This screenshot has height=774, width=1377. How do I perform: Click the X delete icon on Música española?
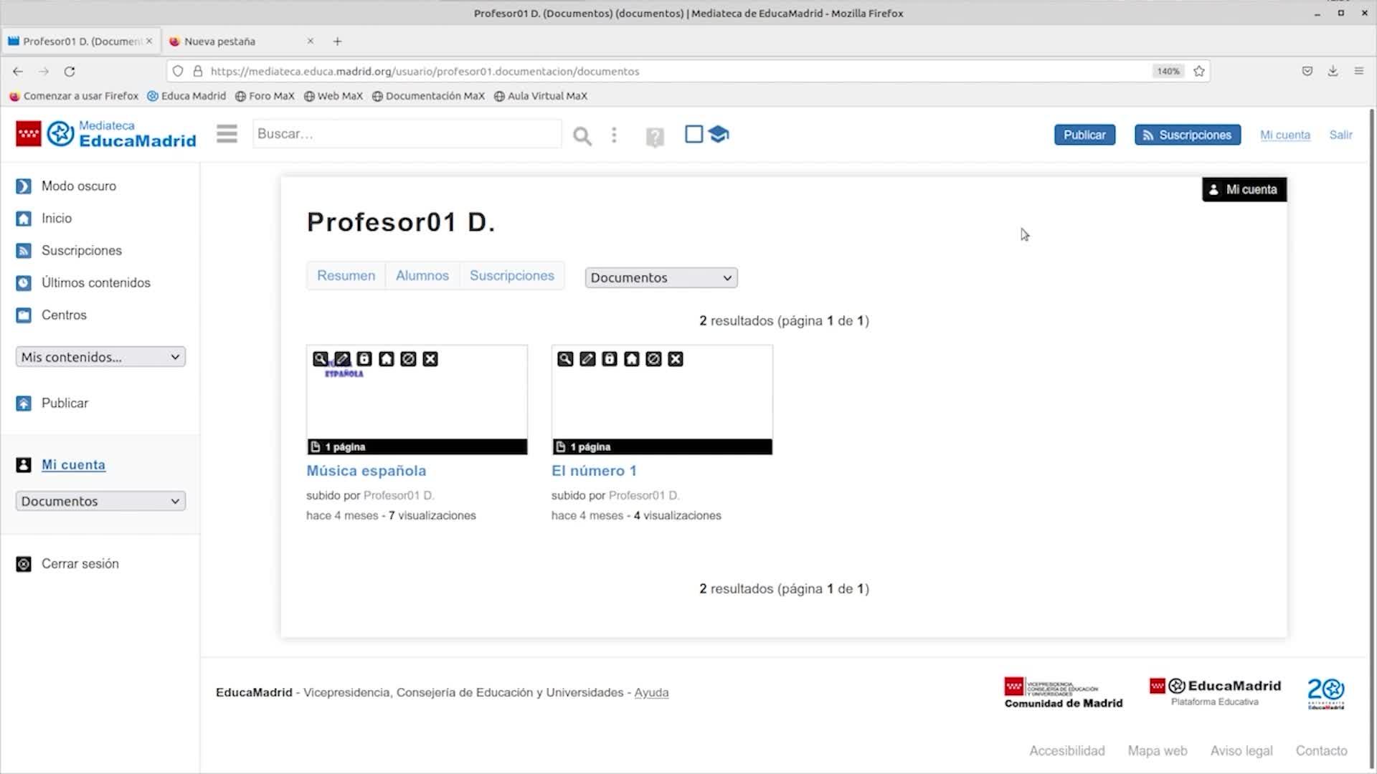click(430, 359)
